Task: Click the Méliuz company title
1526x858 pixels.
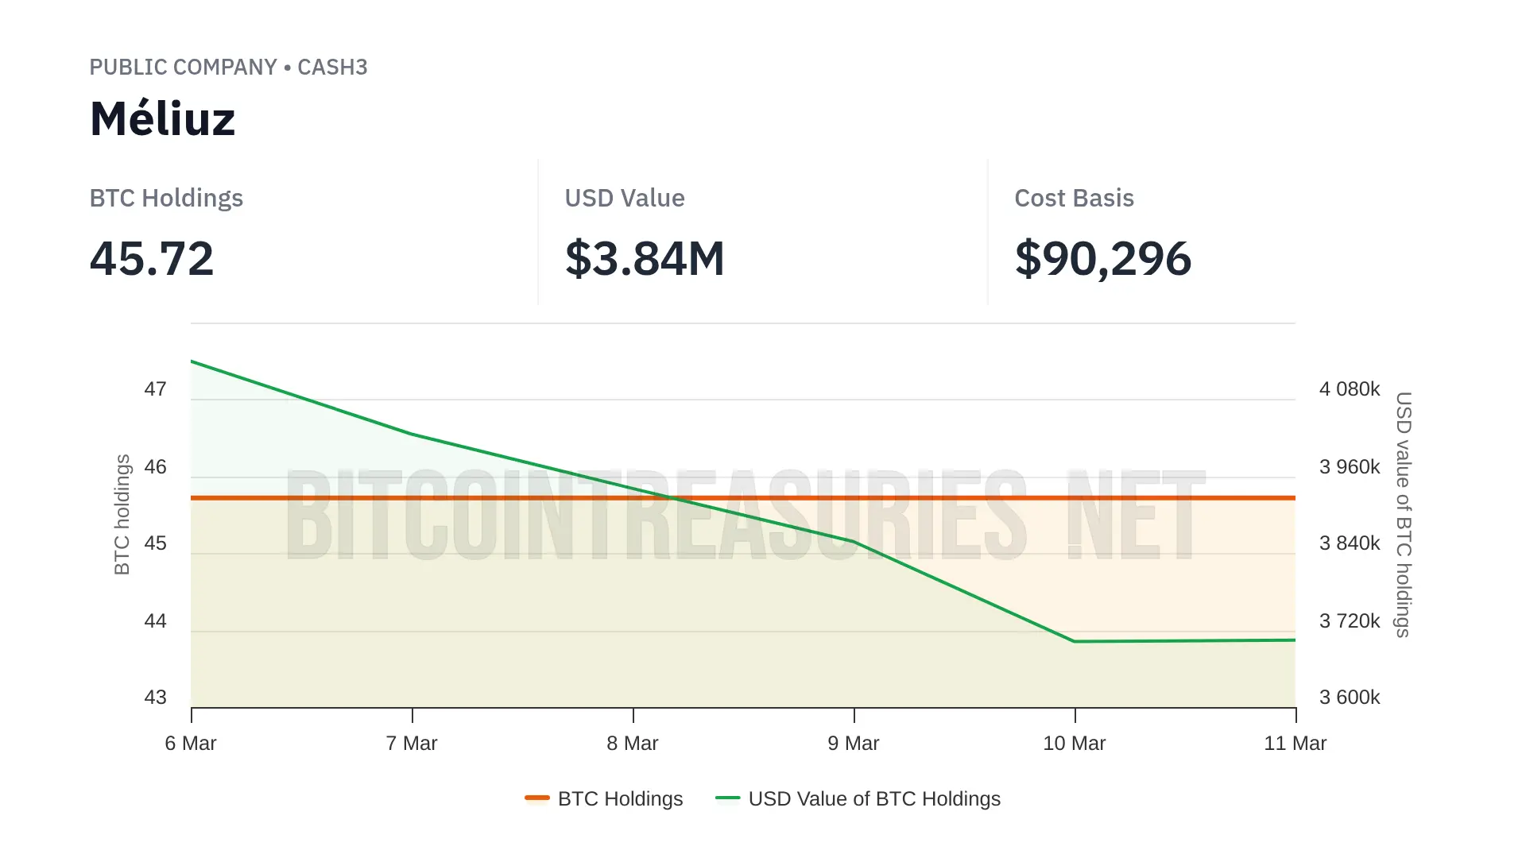Action: (x=162, y=119)
